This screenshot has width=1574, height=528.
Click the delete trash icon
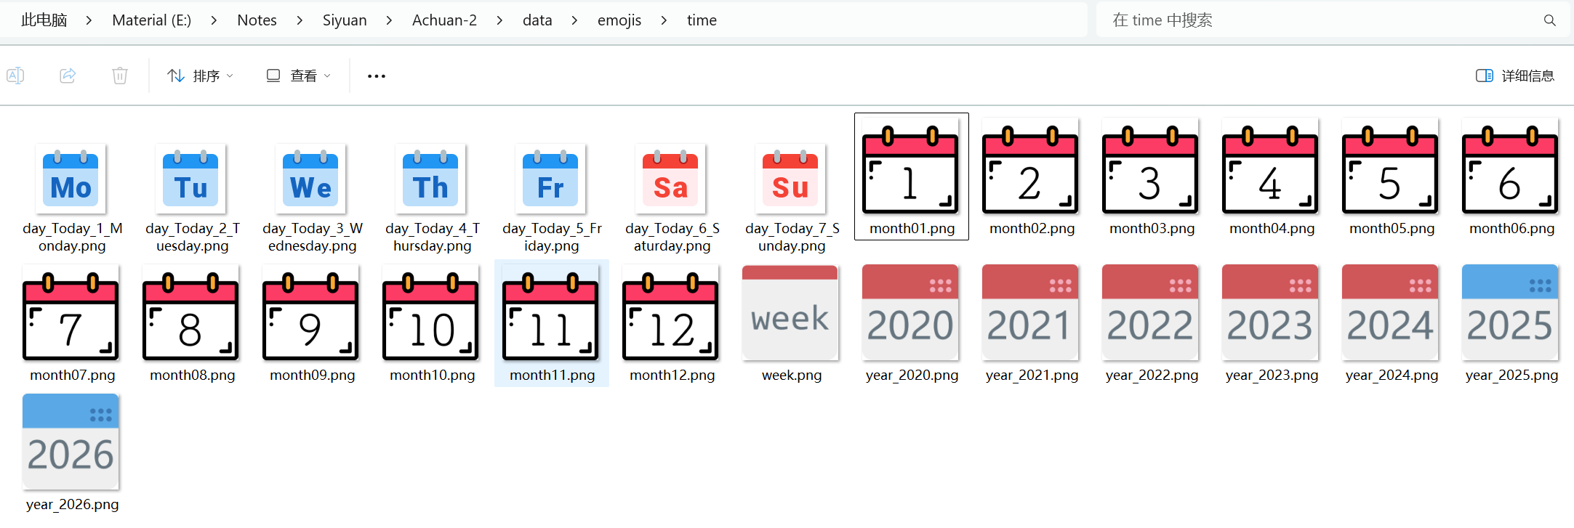pos(120,76)
